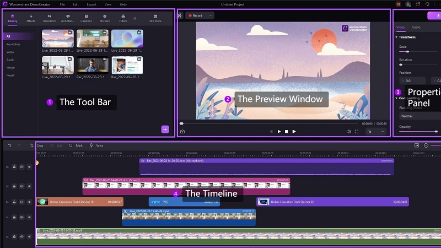Add a marker with Mark tool
The image size is (441, 248).
pyautogui.click(x=76, y=145)
